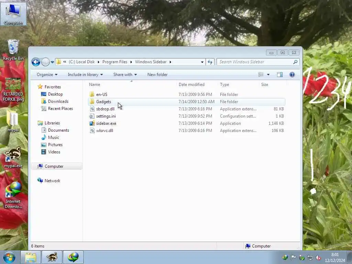Open the Pictures library

click(x=55, y=145)
